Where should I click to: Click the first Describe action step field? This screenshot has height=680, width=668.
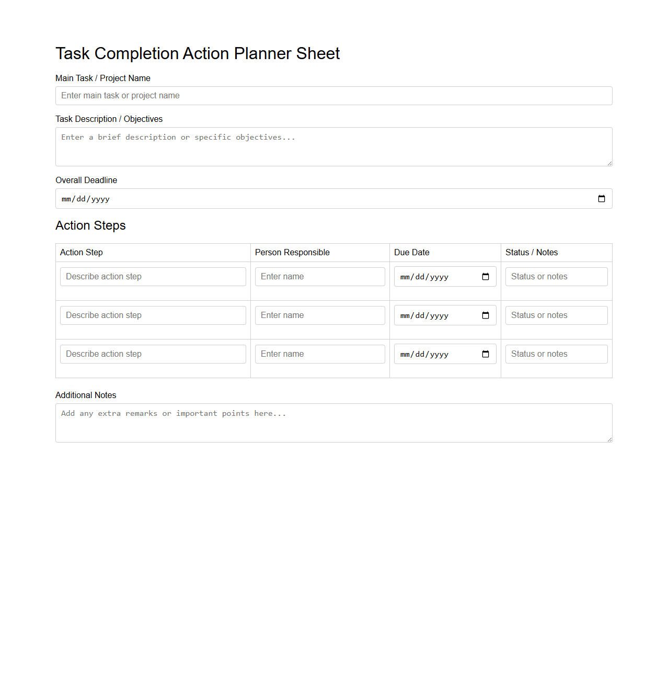pyautogui.click(x=153, y=276)
